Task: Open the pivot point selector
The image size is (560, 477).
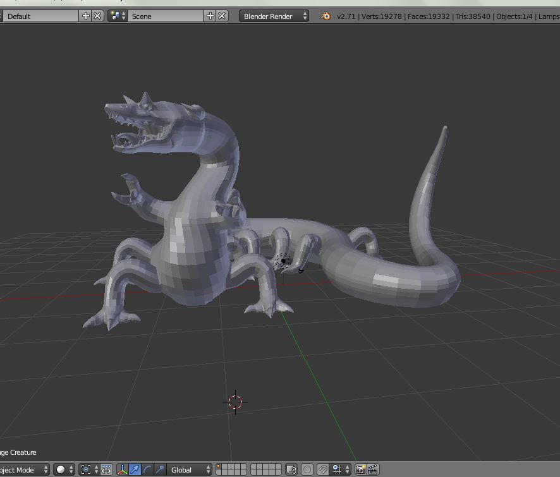Action: [x=88, y=469]
